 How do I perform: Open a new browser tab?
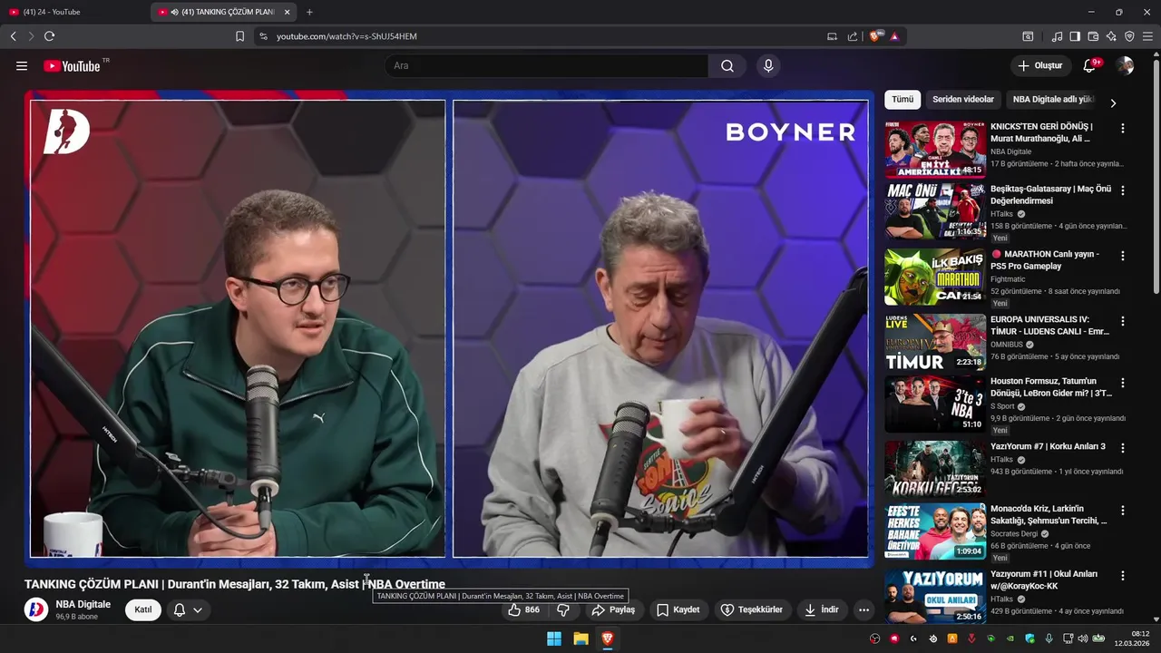click(x=309, y=12)
